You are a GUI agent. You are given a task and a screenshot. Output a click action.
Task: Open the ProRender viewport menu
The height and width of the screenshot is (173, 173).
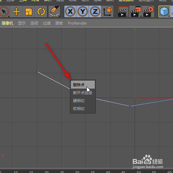tap(77, 23)
